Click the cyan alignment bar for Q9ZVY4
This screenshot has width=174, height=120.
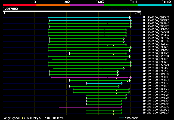click(x=89, y=18)
